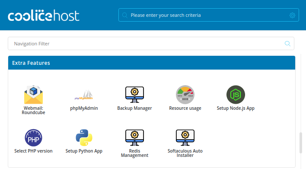The image size is (306, 169).
Task: Click the "Setup Node.js App" label
Action: click(x=236, y=108)
